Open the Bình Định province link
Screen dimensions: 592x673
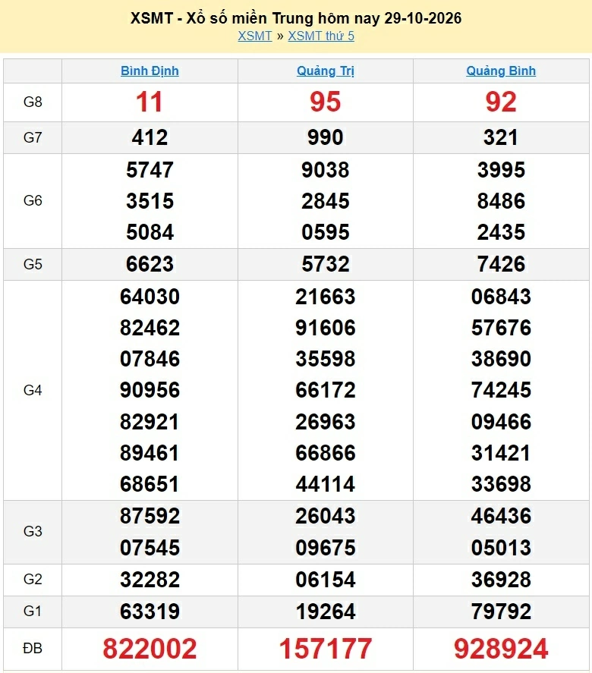point(150,71)
